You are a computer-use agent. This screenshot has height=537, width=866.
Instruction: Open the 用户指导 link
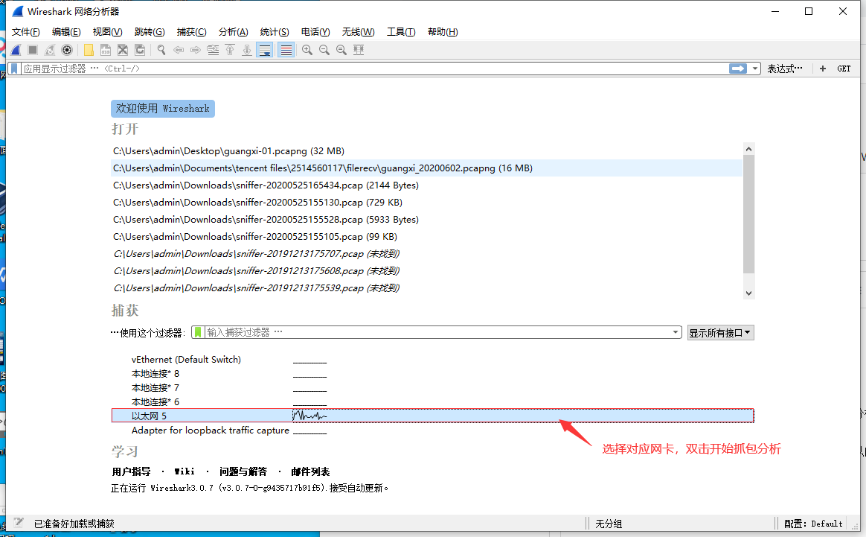[131, 471]
